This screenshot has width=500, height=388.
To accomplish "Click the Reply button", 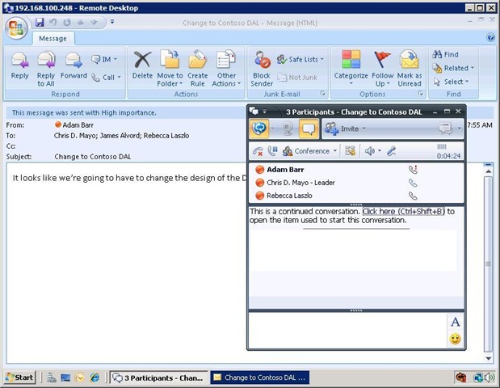I will [x=19, y=66].
